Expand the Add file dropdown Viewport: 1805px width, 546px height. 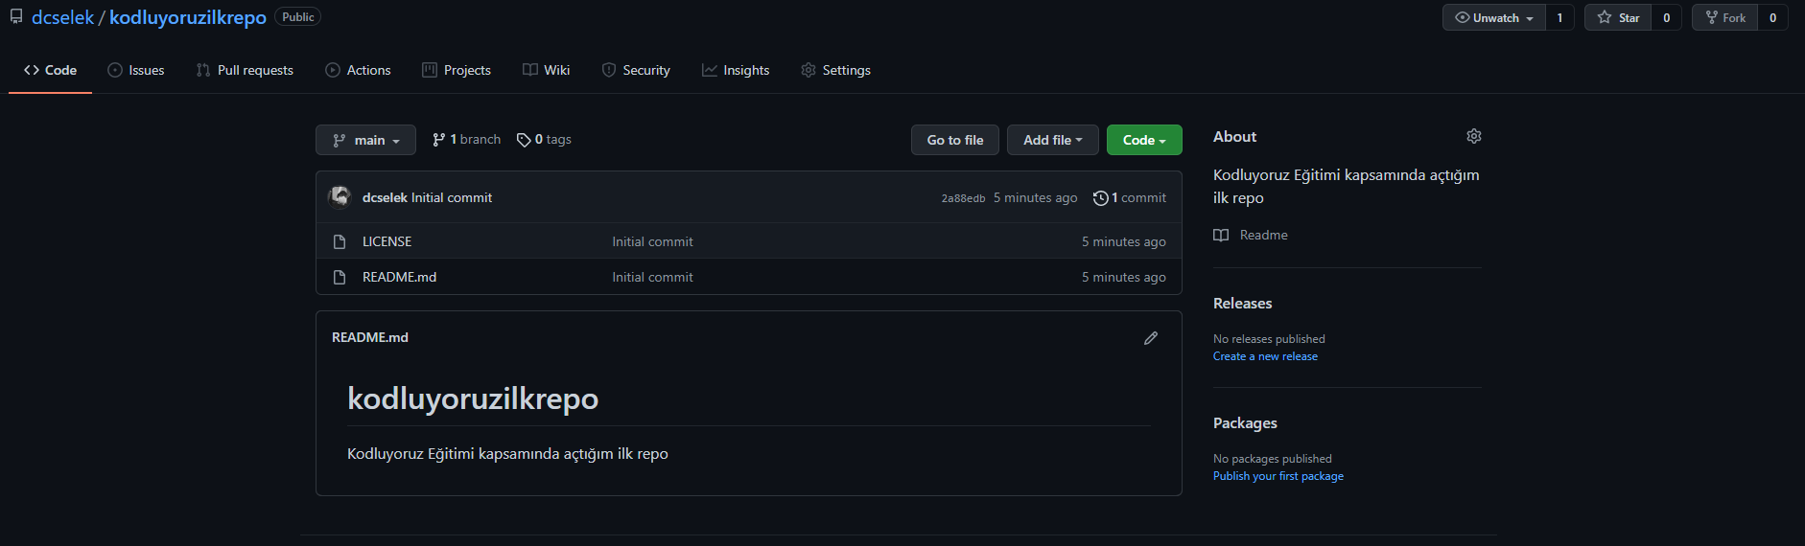pos(1052,140)
